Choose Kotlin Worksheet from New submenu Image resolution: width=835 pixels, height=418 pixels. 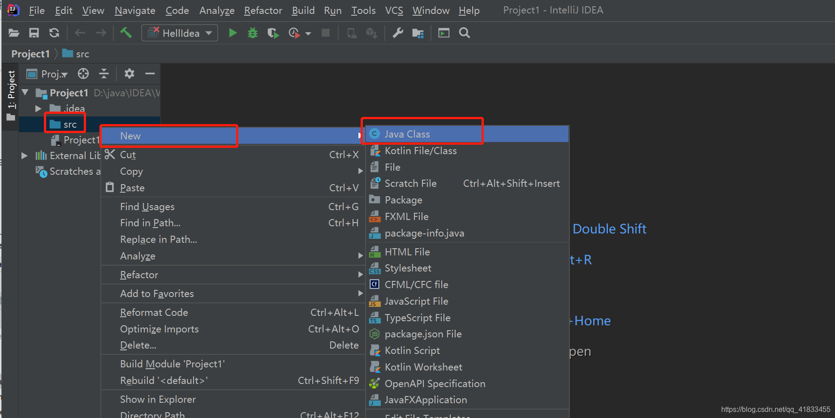468,367
